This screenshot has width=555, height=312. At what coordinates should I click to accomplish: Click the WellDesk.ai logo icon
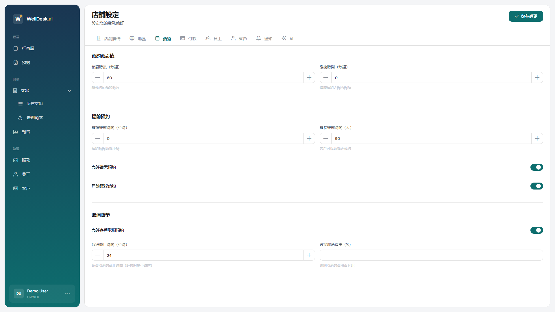pyautogui.click(x=18, y=19)
